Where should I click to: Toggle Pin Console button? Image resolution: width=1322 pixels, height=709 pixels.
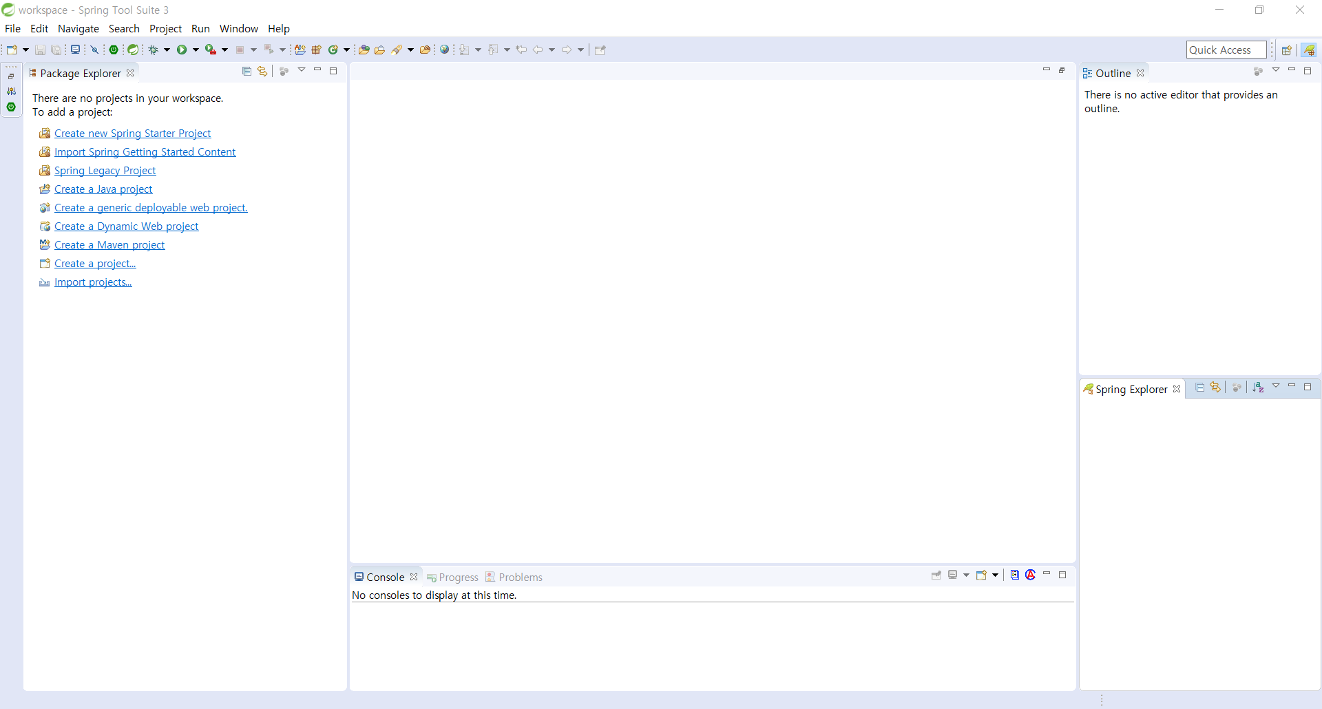point(936,575)
